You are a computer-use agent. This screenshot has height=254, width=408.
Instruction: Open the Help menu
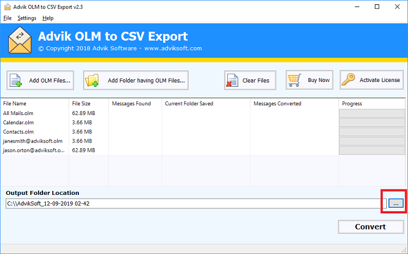[48, 18]
